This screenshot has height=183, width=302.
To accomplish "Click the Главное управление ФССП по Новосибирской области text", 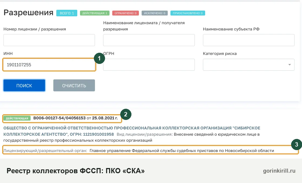I will click(182, 151).
